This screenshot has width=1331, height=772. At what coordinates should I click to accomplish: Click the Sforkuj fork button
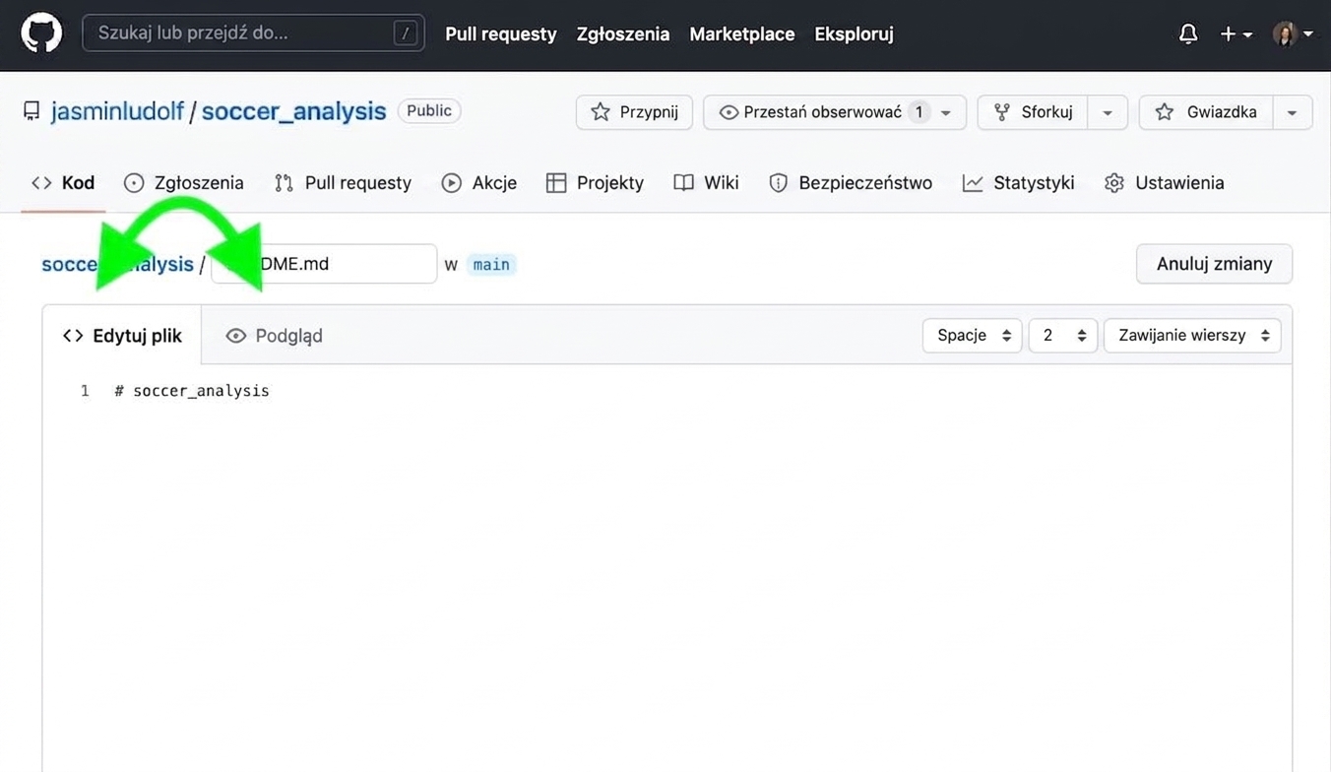pos(1033,112)
